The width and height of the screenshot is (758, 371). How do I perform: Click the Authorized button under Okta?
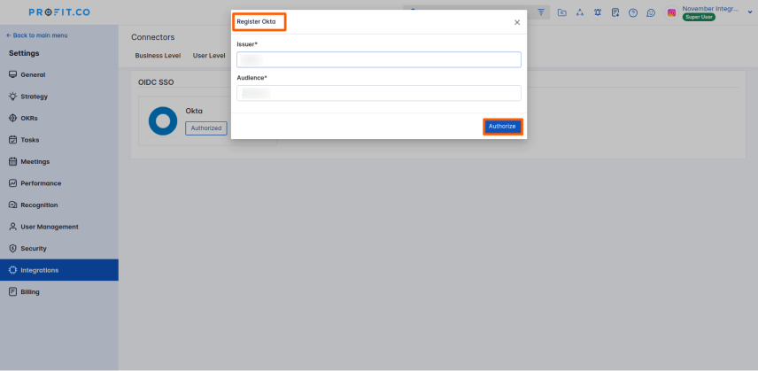pyautogui.click(x=206, y=128)
